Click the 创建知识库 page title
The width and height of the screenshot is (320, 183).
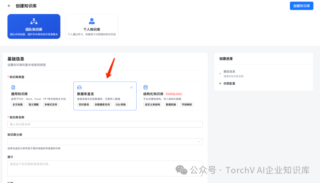click(x=26, y=6)
